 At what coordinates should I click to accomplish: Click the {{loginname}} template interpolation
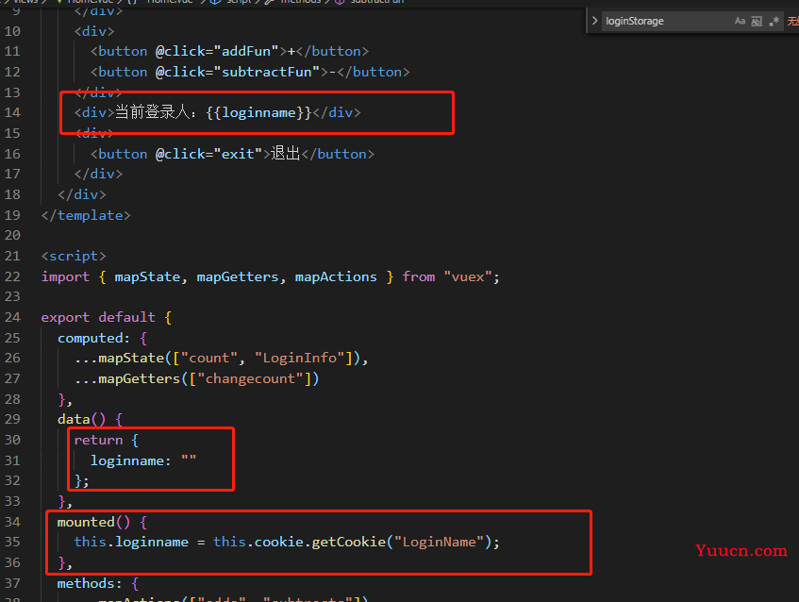[258, 112]
